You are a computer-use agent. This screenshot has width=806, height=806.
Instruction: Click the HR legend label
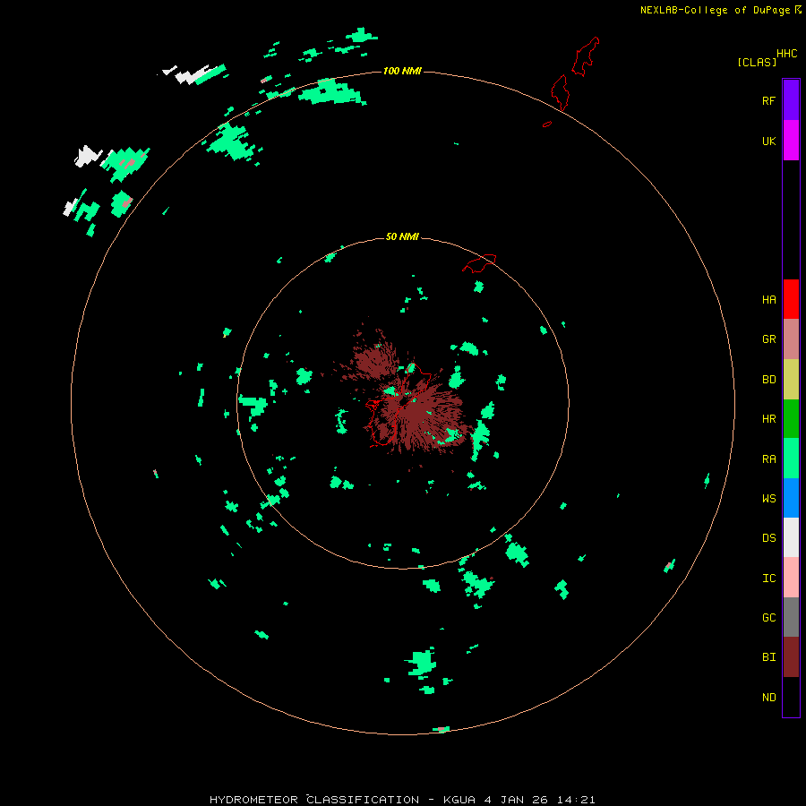click(x=769, y=419)
